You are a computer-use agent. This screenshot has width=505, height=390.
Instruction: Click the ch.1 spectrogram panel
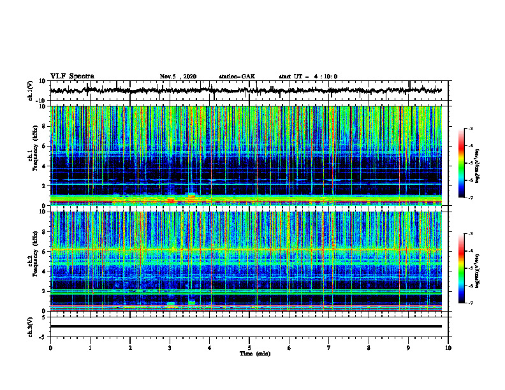point(245,155)
